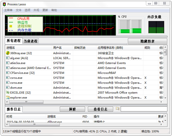172x136 pixels.
Task: Click LOCAL SER... user name cell
Action: coord(62,58)
